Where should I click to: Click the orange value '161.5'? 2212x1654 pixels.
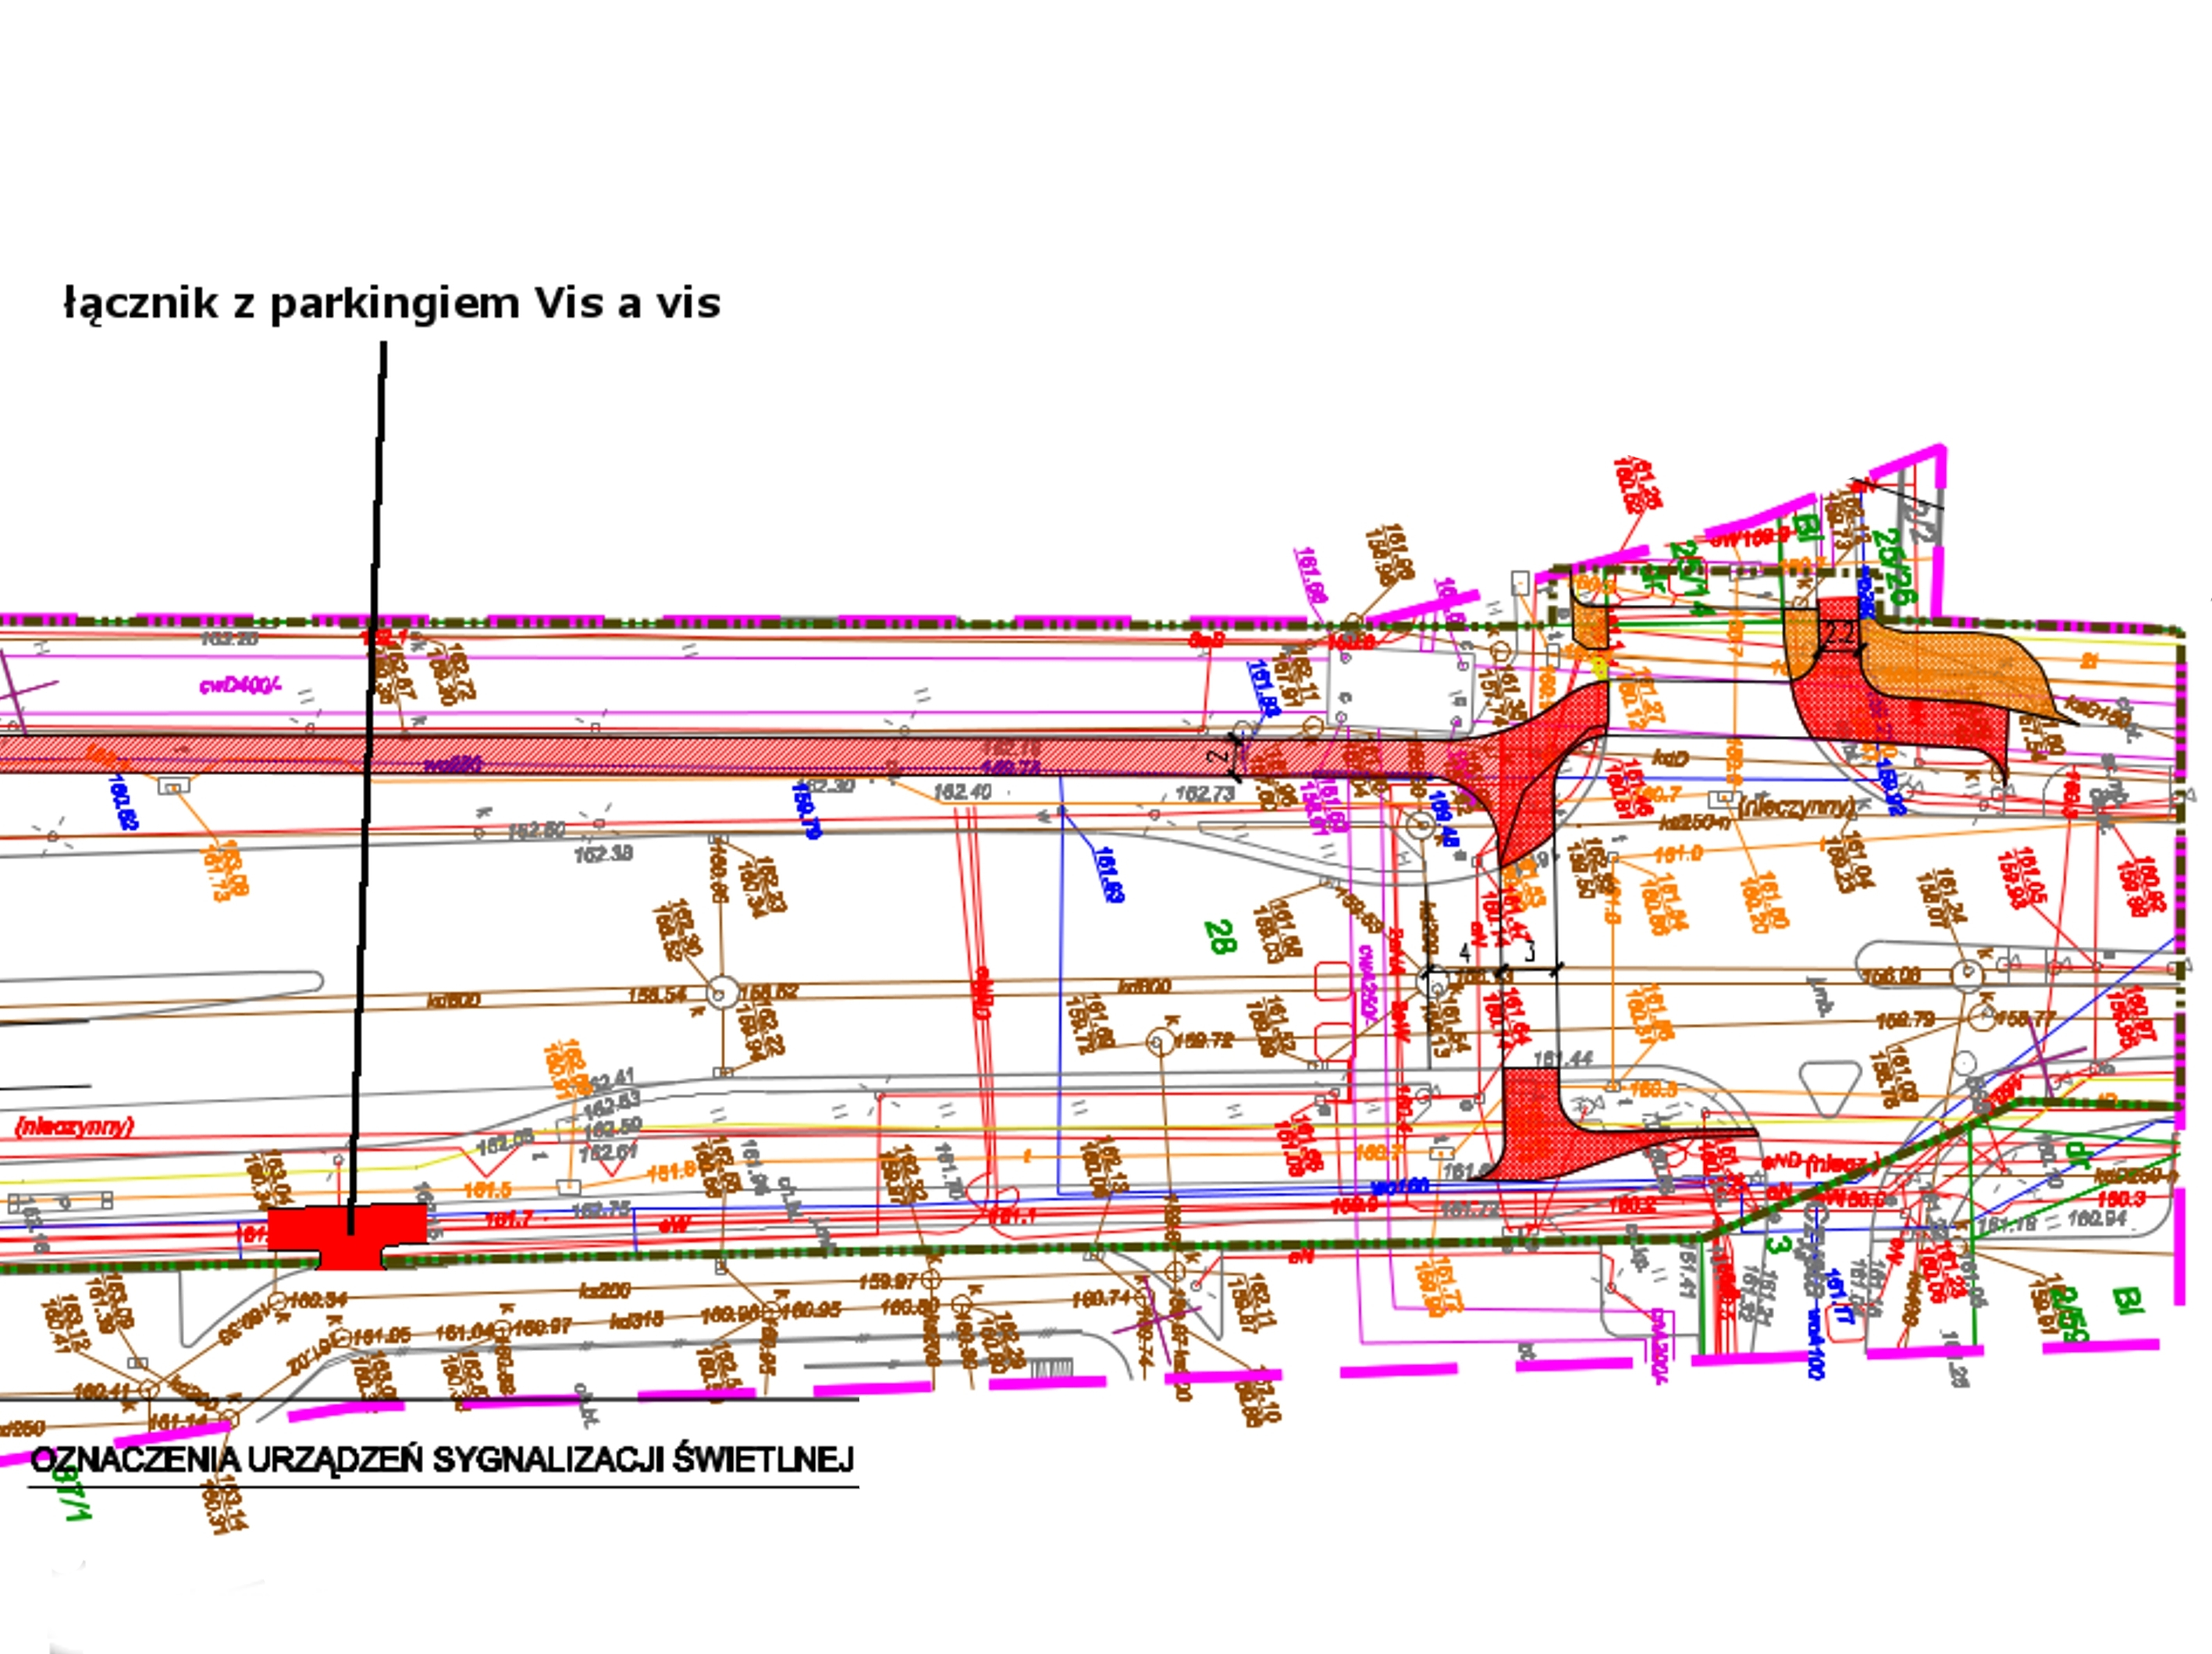[x=488, y=1190]
